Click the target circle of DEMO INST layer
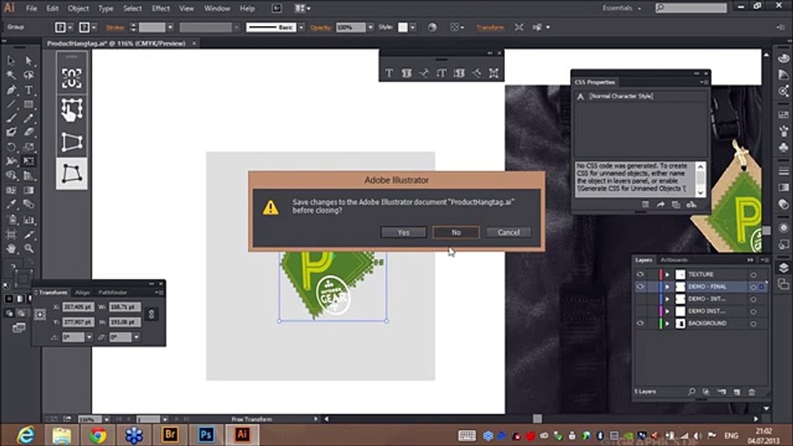The width and height of the screenshot is (793, 446). click(x=753, y=311)
